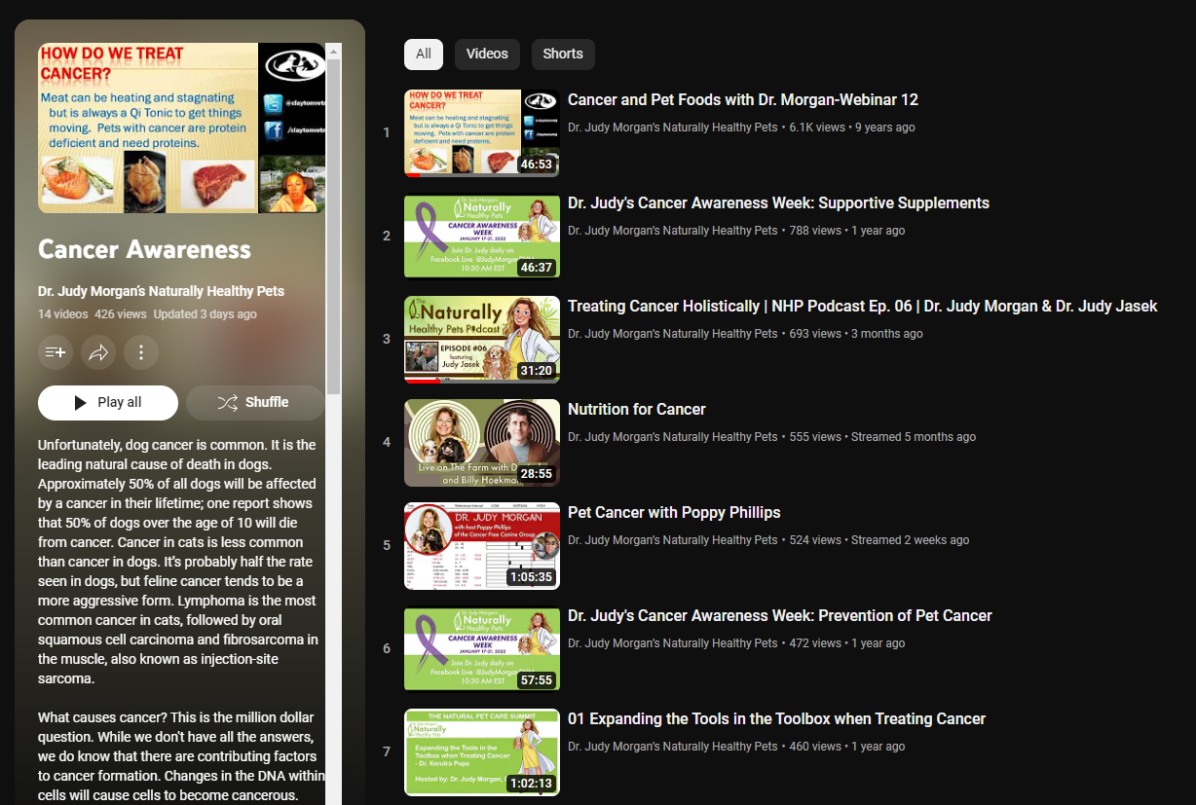Click 'Streamed 2 weeks ago' text
Image resolution: width=1196 pixels, height=805 pixels.
coord(911,540)
